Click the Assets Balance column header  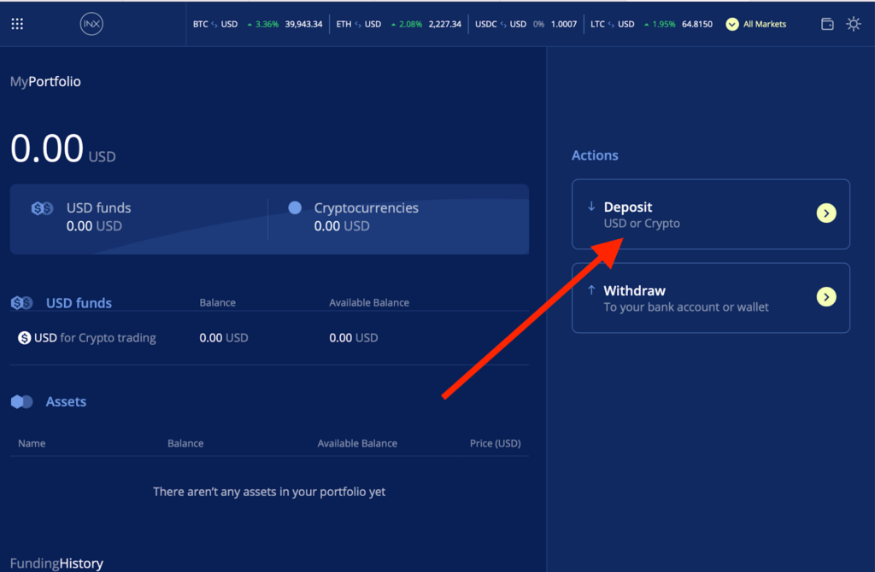point(185,443)
